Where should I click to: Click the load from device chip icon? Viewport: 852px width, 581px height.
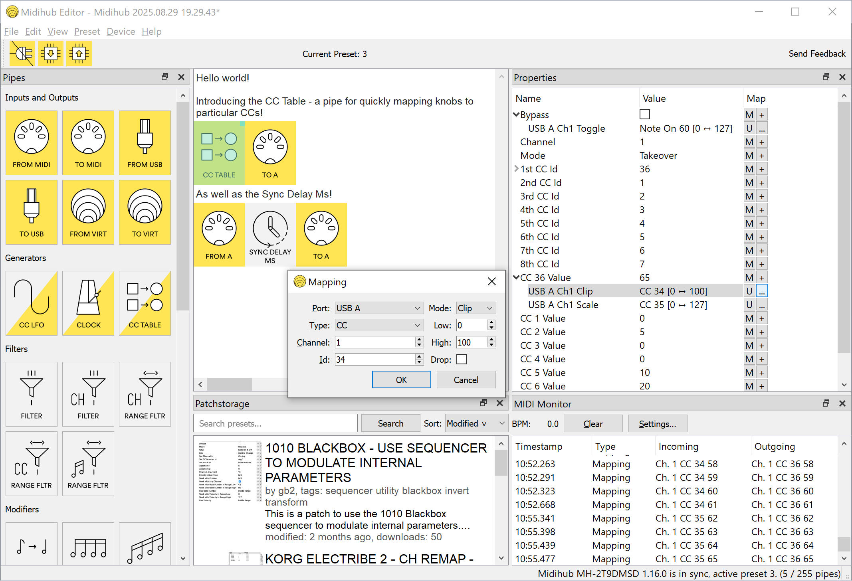click(x=50, y=53)
